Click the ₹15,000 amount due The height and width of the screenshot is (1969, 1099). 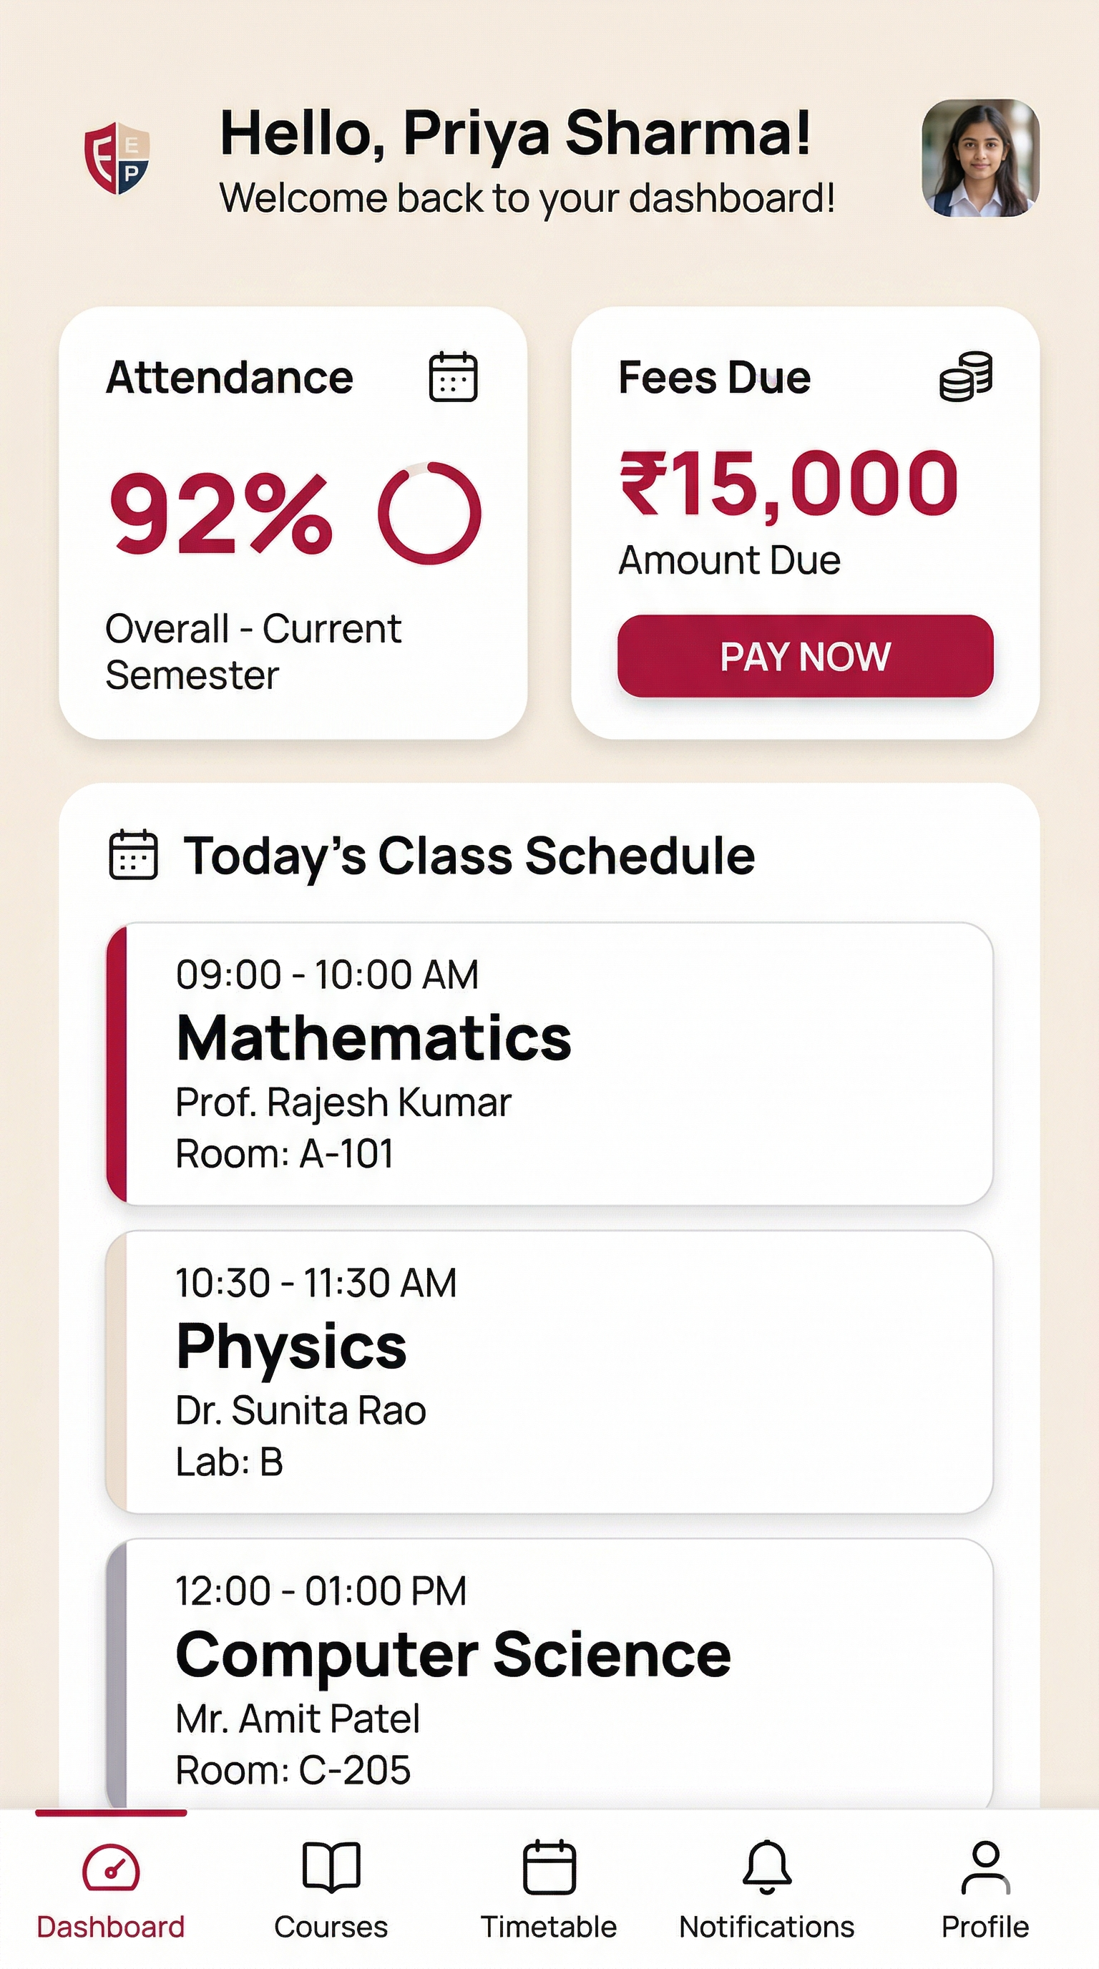pyautogui.click(x=788, y=483)
